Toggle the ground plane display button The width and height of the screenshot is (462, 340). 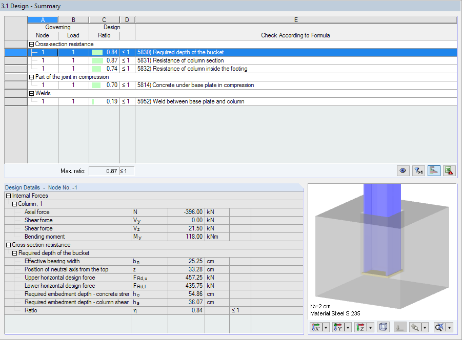click(399, 327)
